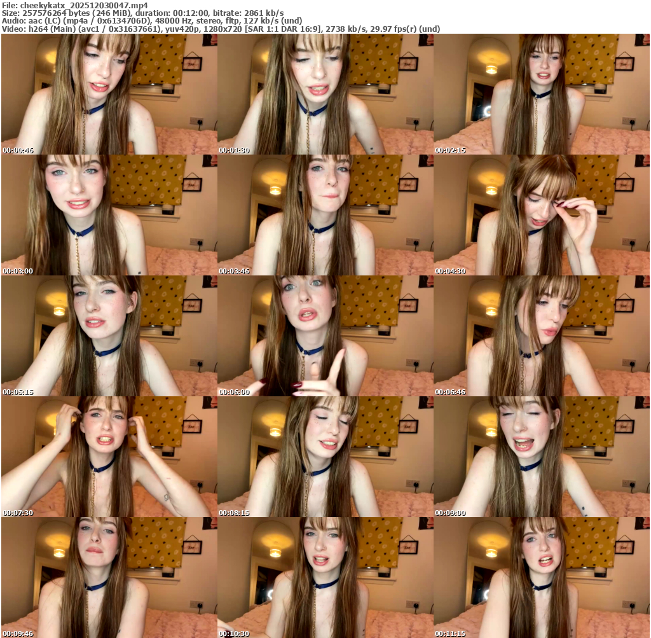Select the 00:07:30 frame with hands in hair
The width and height of the screenshot is (651, 638).
tap(109, 457)
